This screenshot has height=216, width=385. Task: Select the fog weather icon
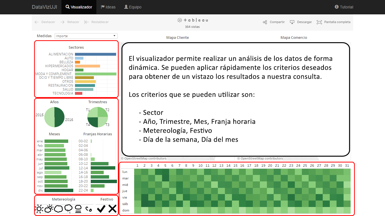pyautogui.click(x=78, y=209)
